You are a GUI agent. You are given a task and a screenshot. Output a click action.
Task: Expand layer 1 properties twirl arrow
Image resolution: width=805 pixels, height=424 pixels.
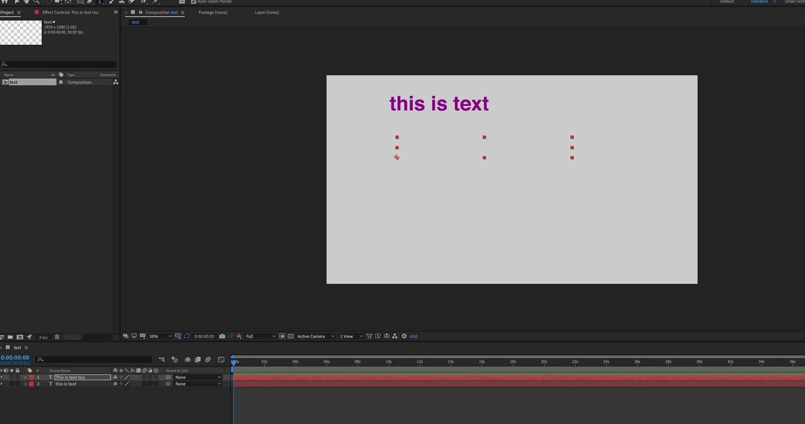pos(25,377)
